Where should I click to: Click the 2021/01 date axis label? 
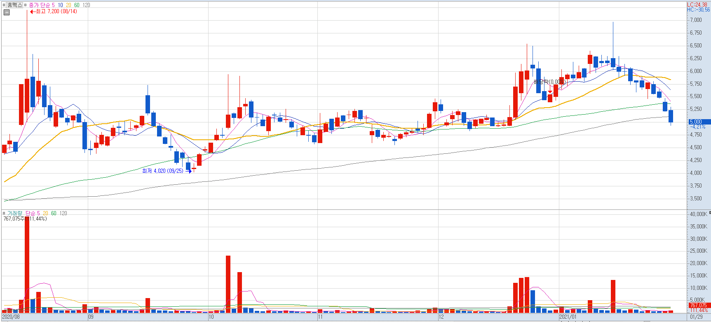coord(568,317)
